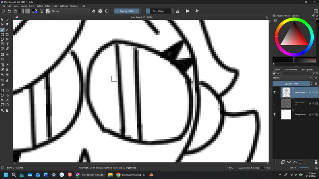Open the Layers panel blend mode dropdown

click(x=292, y=78)
